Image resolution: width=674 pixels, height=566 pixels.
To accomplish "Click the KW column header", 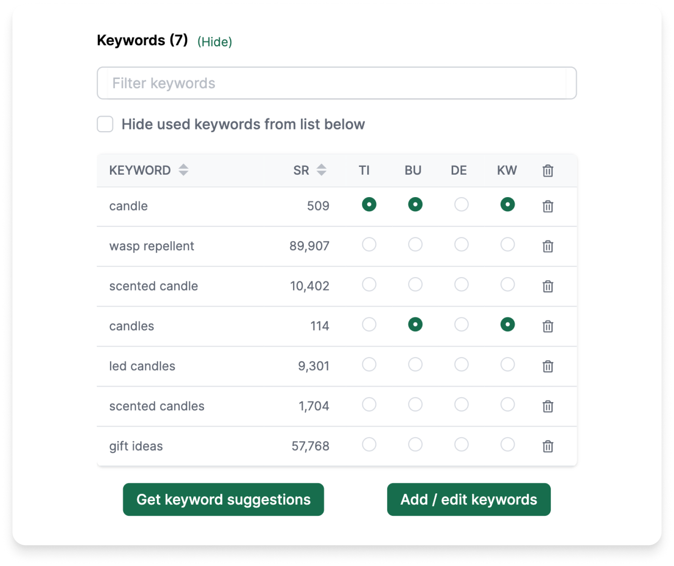I will (507, 170).
